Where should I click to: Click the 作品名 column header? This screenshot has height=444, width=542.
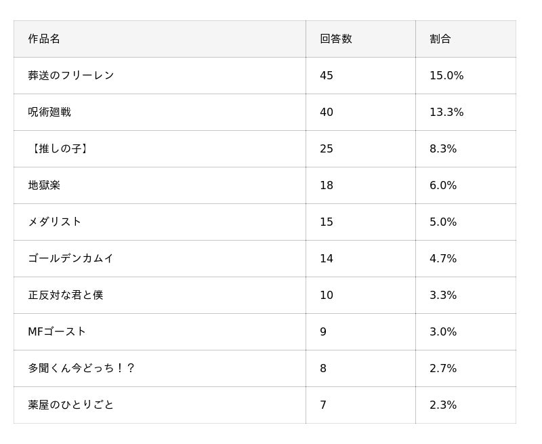(x=44, y=39)
